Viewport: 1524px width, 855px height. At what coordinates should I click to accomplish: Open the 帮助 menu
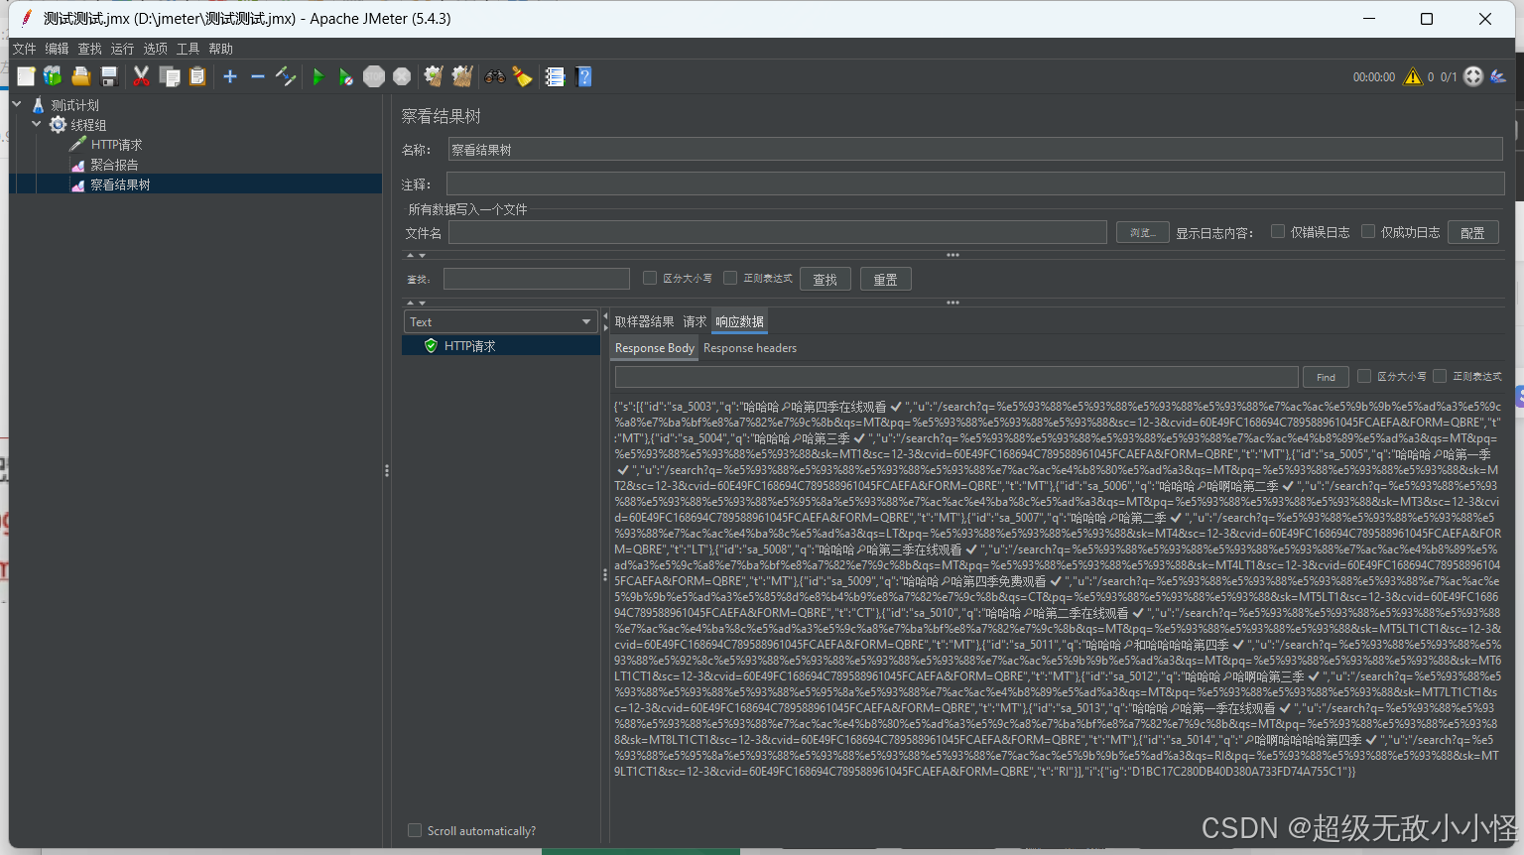[220, 49]
